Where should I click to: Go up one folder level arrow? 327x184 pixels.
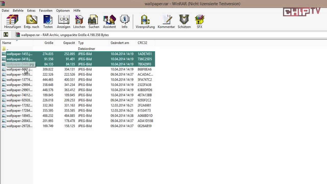(6, 35)
